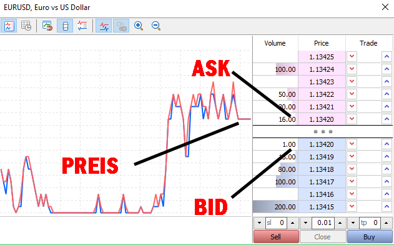Toggle the grey volume circles icon
Image resolution: width=394 pixels, height=245 pixels.
tap(121, 26)
